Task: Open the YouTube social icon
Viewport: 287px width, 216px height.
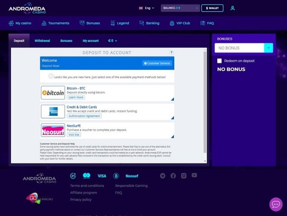Action: click(x=194, y=175)
